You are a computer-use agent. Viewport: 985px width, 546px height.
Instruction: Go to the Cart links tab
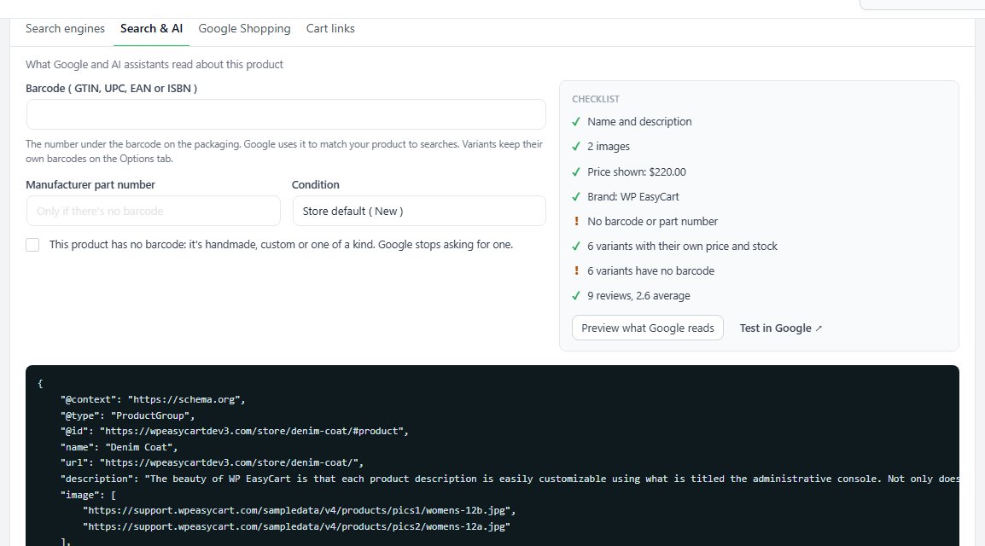330,28
